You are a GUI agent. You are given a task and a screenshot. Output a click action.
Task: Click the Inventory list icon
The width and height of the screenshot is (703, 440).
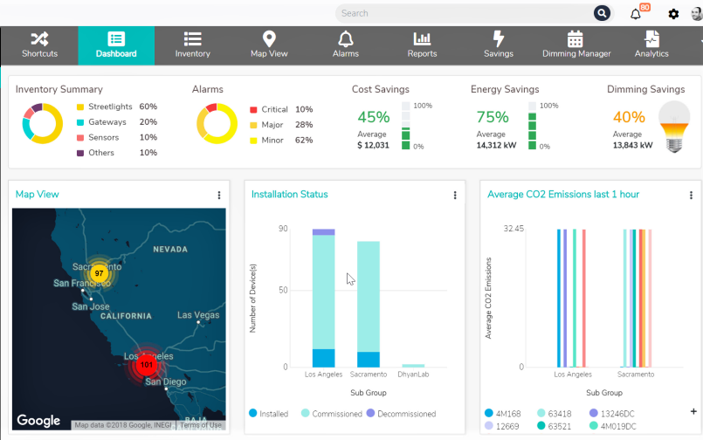pyautogui.click(x=192, y=38)
